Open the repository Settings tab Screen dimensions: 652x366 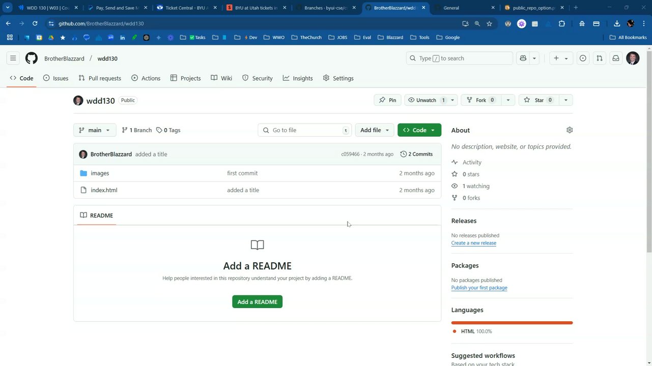point(338,78)
